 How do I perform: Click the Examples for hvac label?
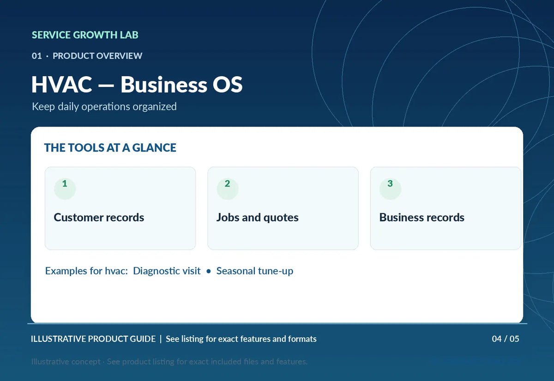pyautogui.click(x=86, y=271)
